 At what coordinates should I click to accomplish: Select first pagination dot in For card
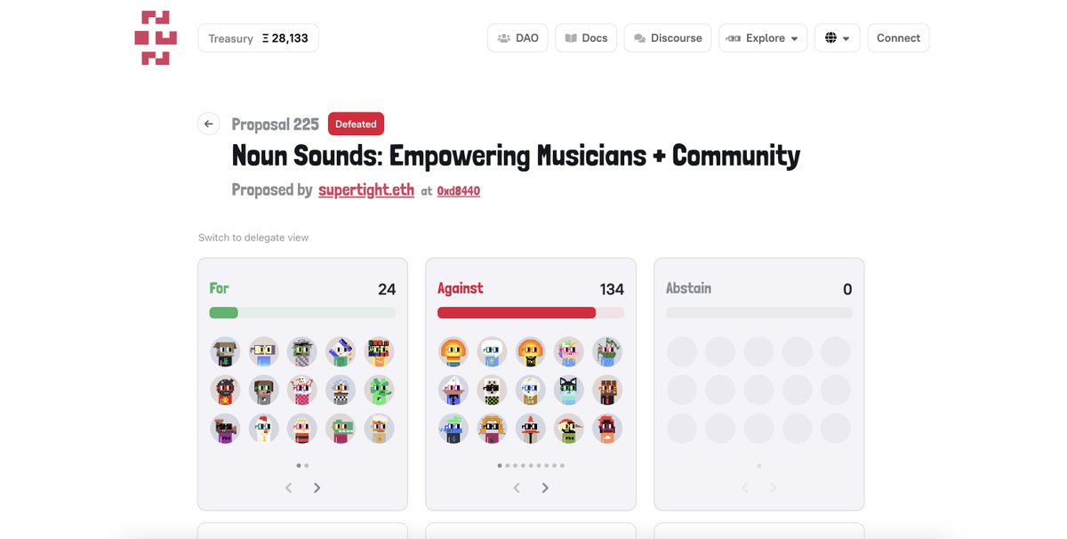299,465
